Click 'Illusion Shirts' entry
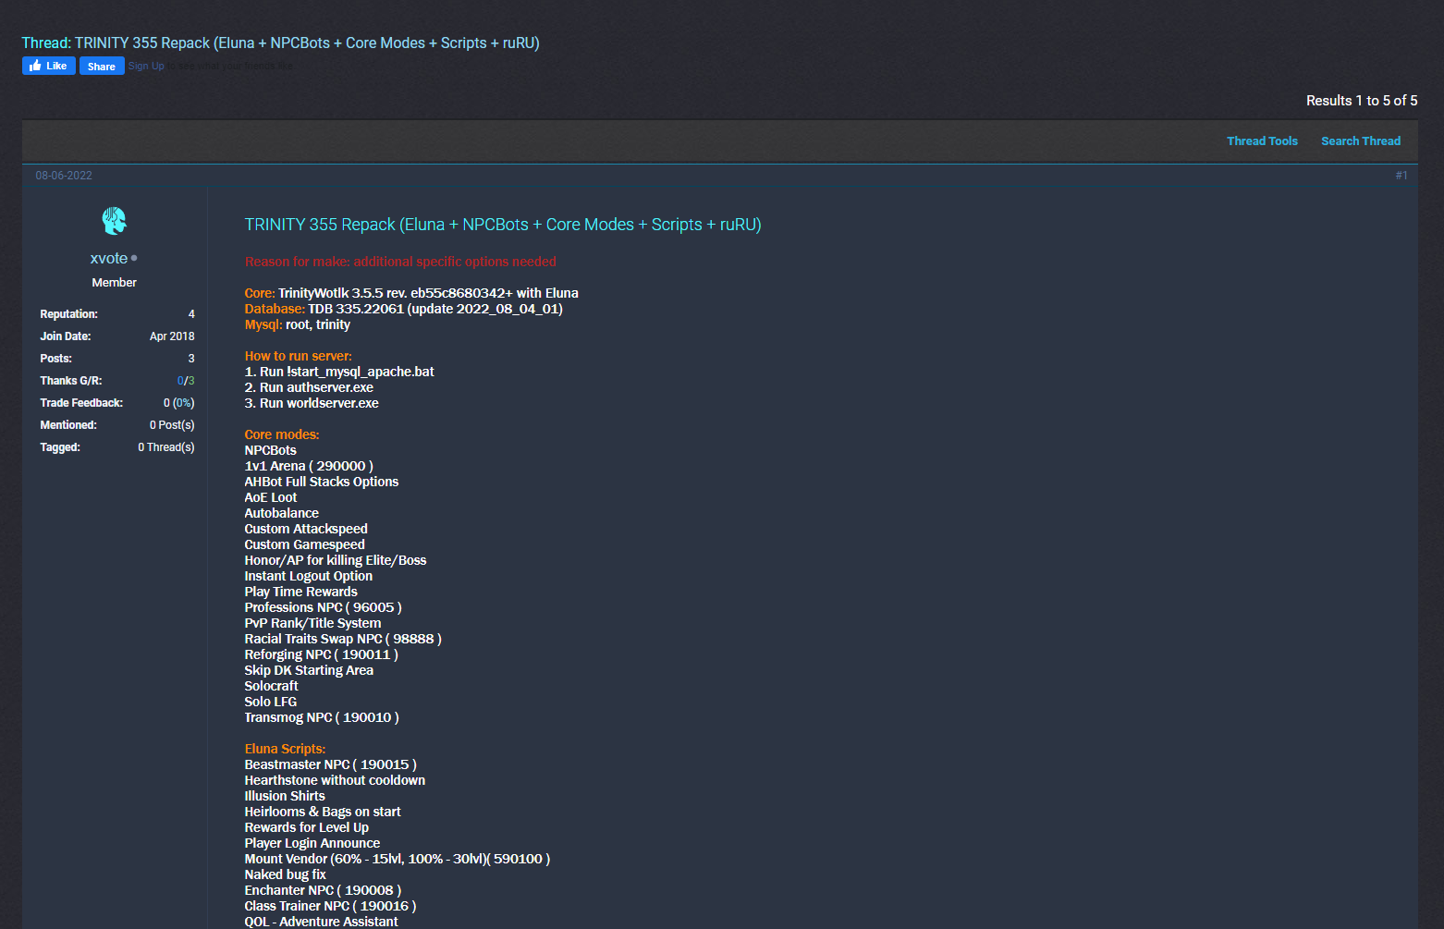 click(285, 796)
